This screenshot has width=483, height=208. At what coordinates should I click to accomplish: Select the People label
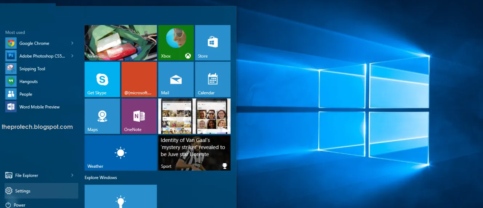(26, 94)
